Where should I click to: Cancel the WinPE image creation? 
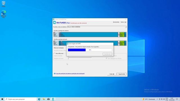pyautogui.click(x=107, y=54)
